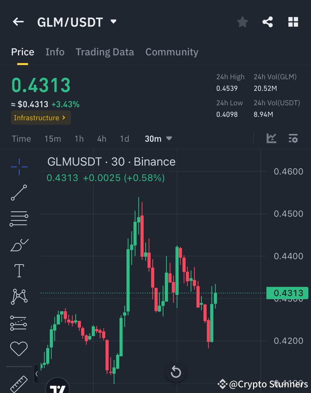Expand the Time interval options

(x=21, y=139)
